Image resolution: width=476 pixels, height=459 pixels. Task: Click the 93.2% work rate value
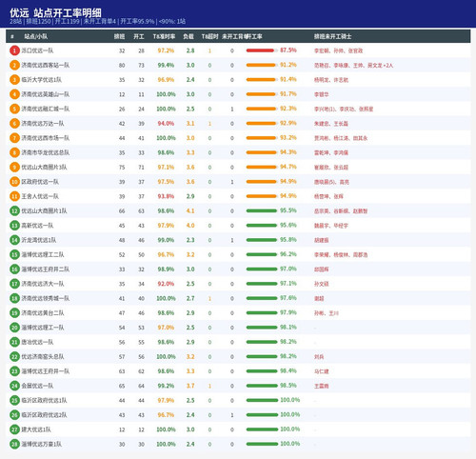[288, 138]
